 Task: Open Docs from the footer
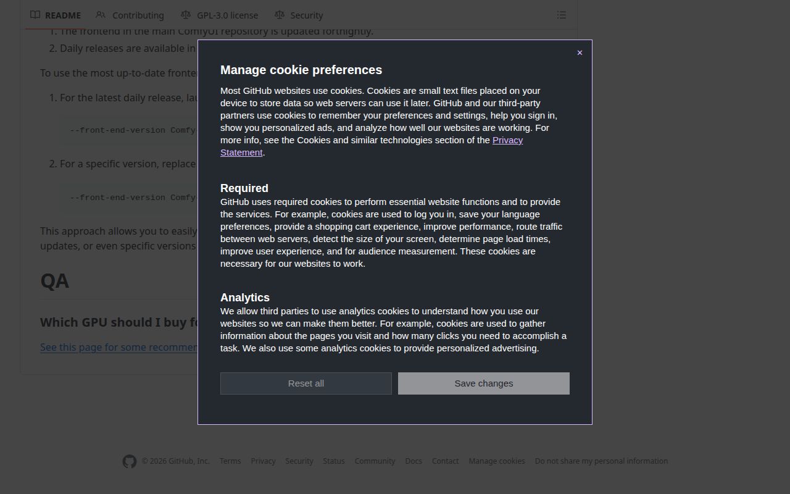click(x=414, y=461)
